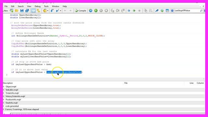Image resolution: width=208 pixels, height=117 pixels.
Task: Open the Tools menu
Action: tap(46, 6)
